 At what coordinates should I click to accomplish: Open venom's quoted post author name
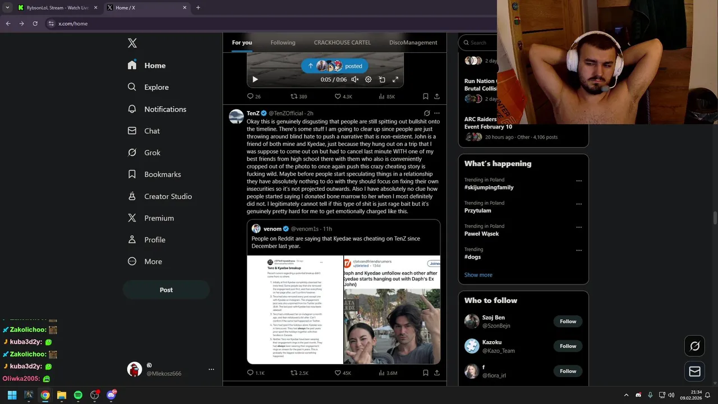pyautogui.click(x=272, y=229)
